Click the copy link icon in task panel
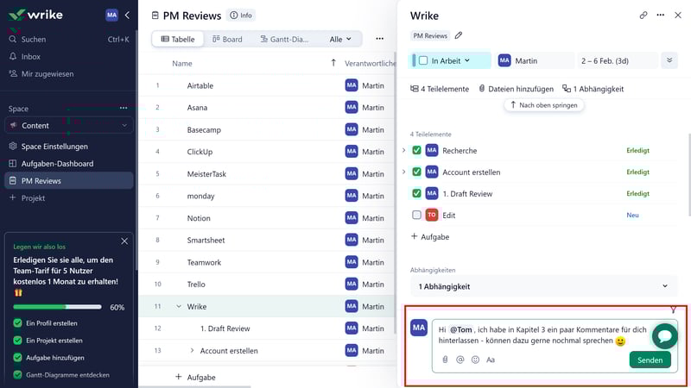The image size is (691, 388). (643, 16)
